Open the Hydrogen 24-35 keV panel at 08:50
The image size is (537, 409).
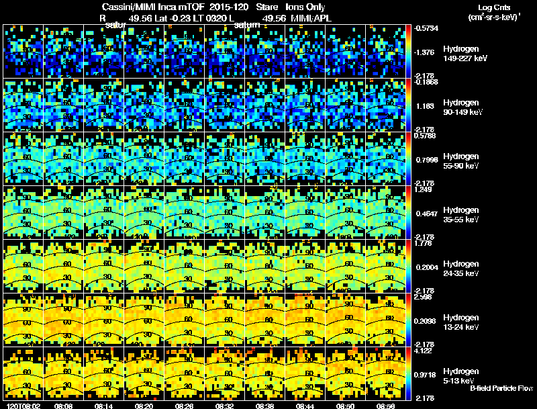(345, 266)
